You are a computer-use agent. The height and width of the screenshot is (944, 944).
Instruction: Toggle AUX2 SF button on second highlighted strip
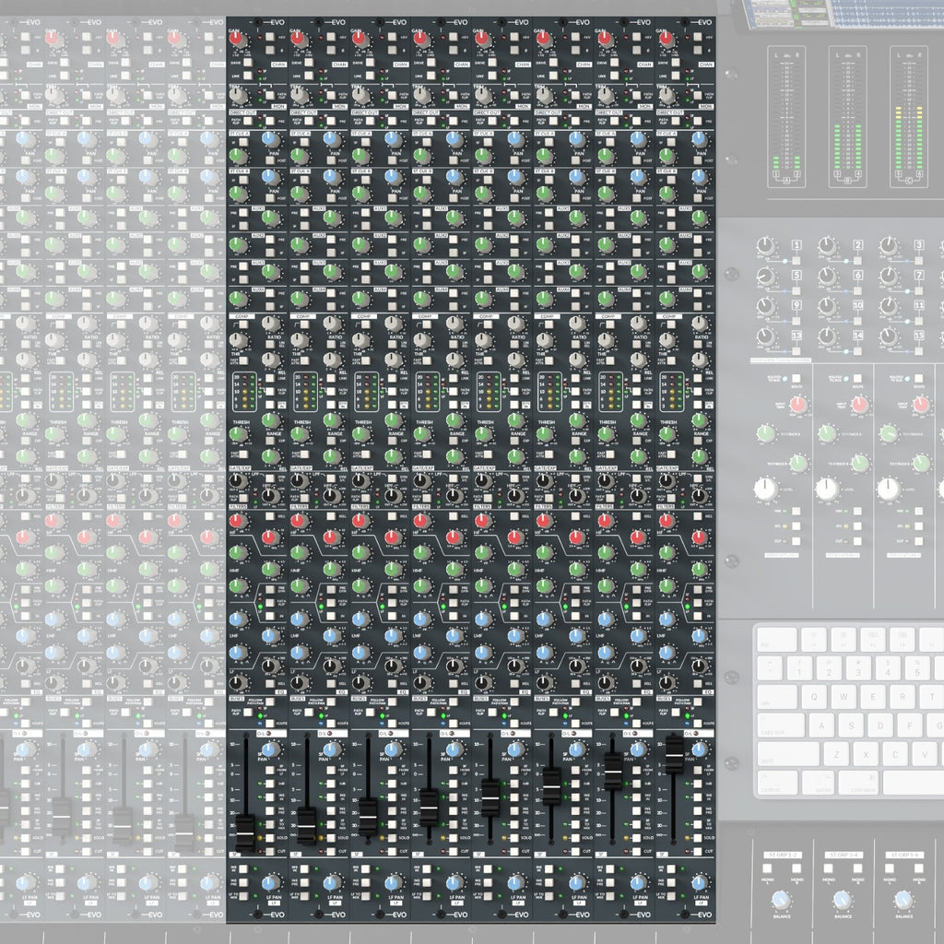coord(331,253)
